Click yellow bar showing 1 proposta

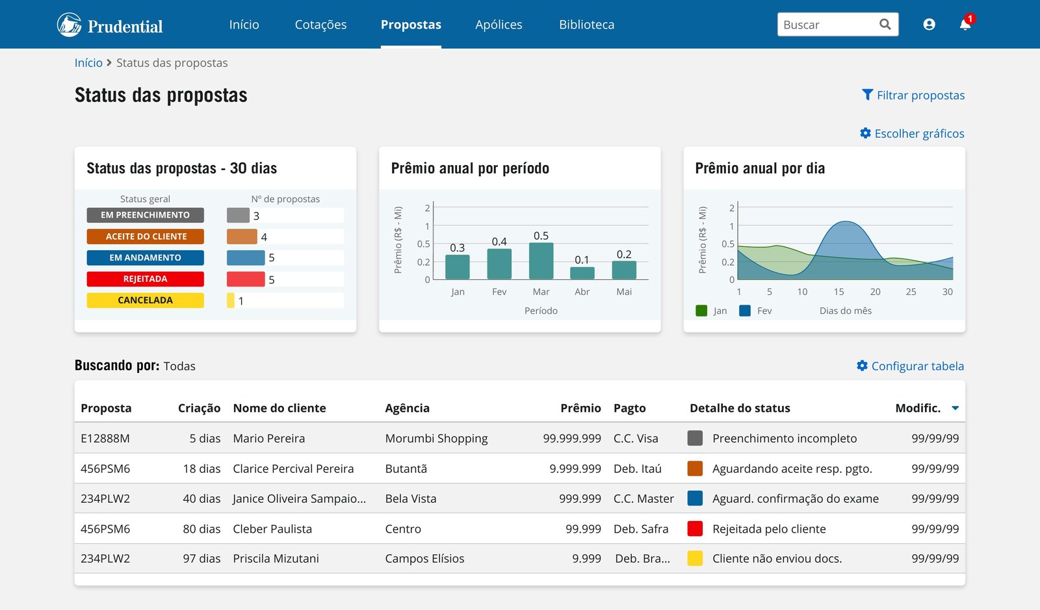[x=231, y=301]
